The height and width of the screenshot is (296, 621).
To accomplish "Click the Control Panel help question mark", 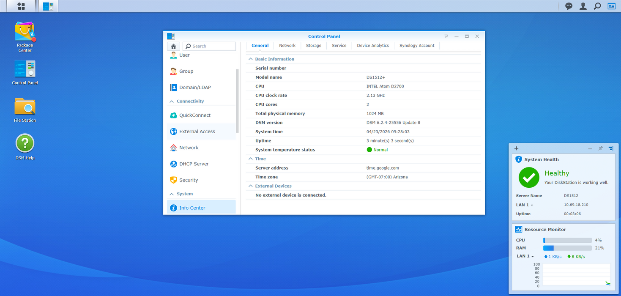I will (x=446, y=36).
